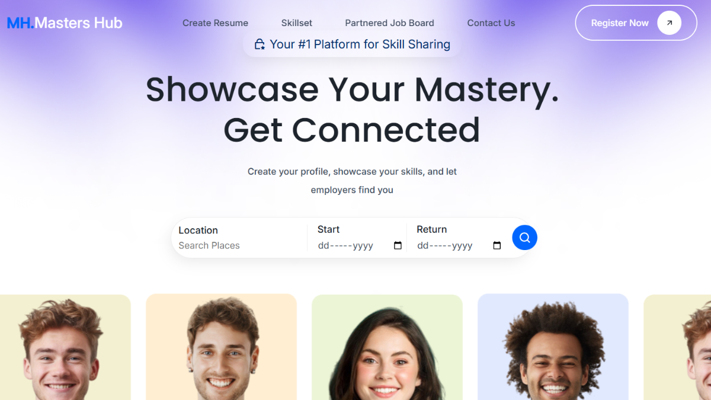The image size is (711, 400).
Task: Click the arrow icon in Register Now
Action: pos(669,23)
